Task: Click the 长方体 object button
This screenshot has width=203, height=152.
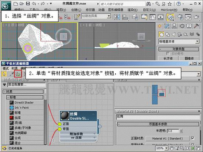Action: pyautogui.click(x=168, y=58)
